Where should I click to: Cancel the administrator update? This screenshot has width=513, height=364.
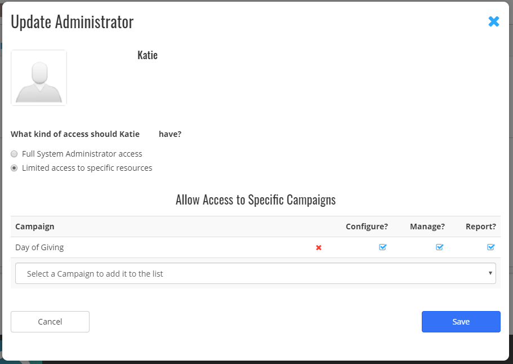50,321
